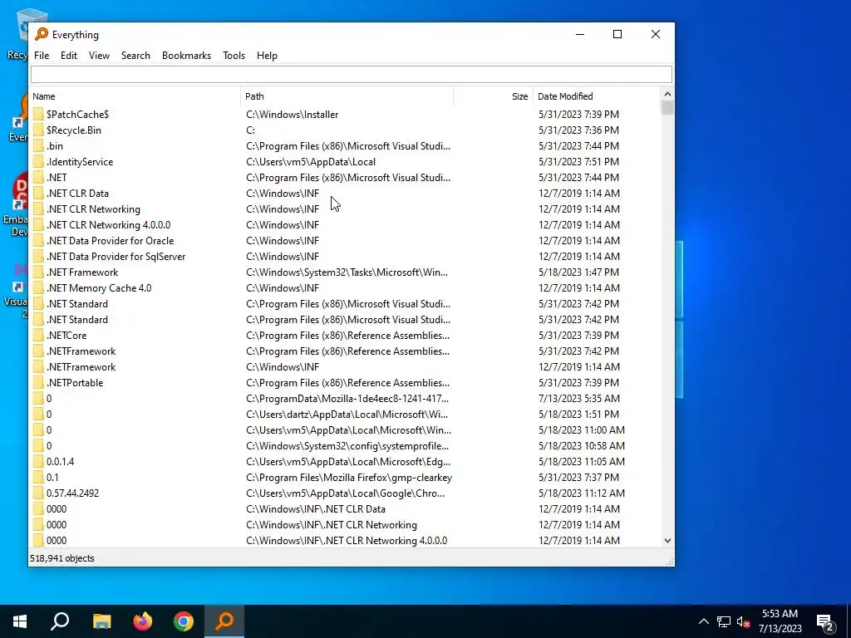The width and height of the screenshot is (851, 638).
Task: Click the Everything search input field
Action: [x=352, y=74]
